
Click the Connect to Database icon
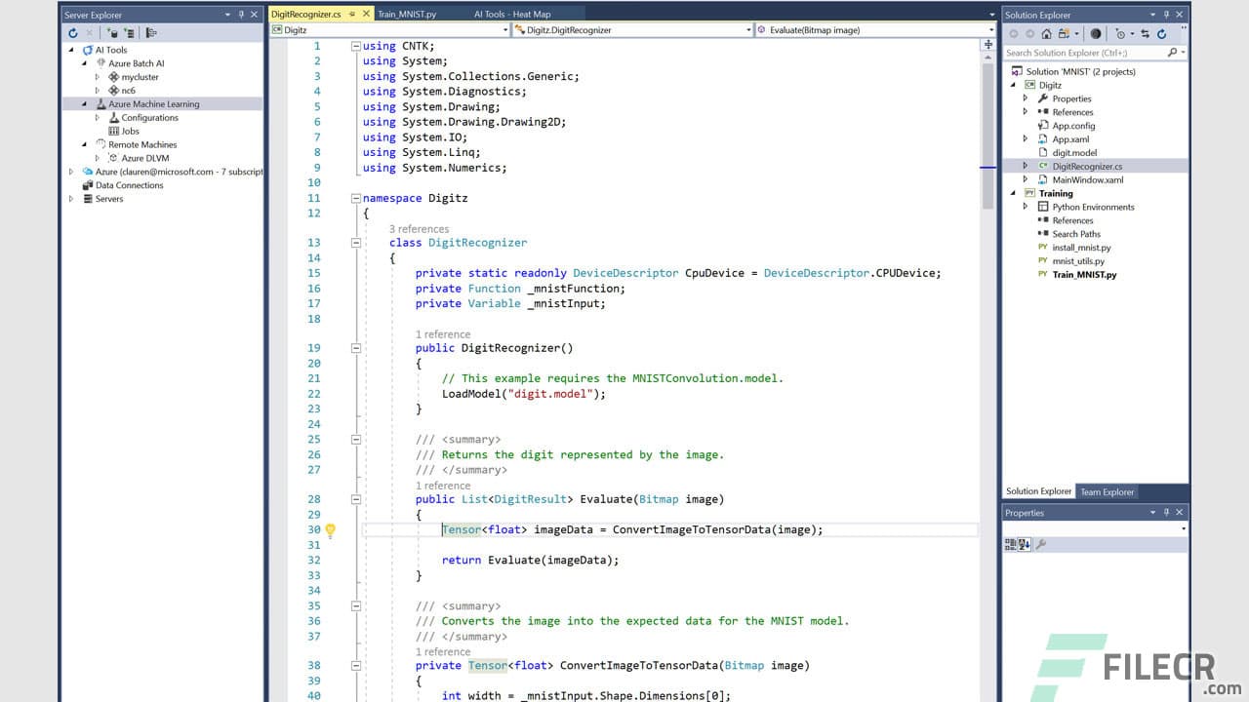114,33
